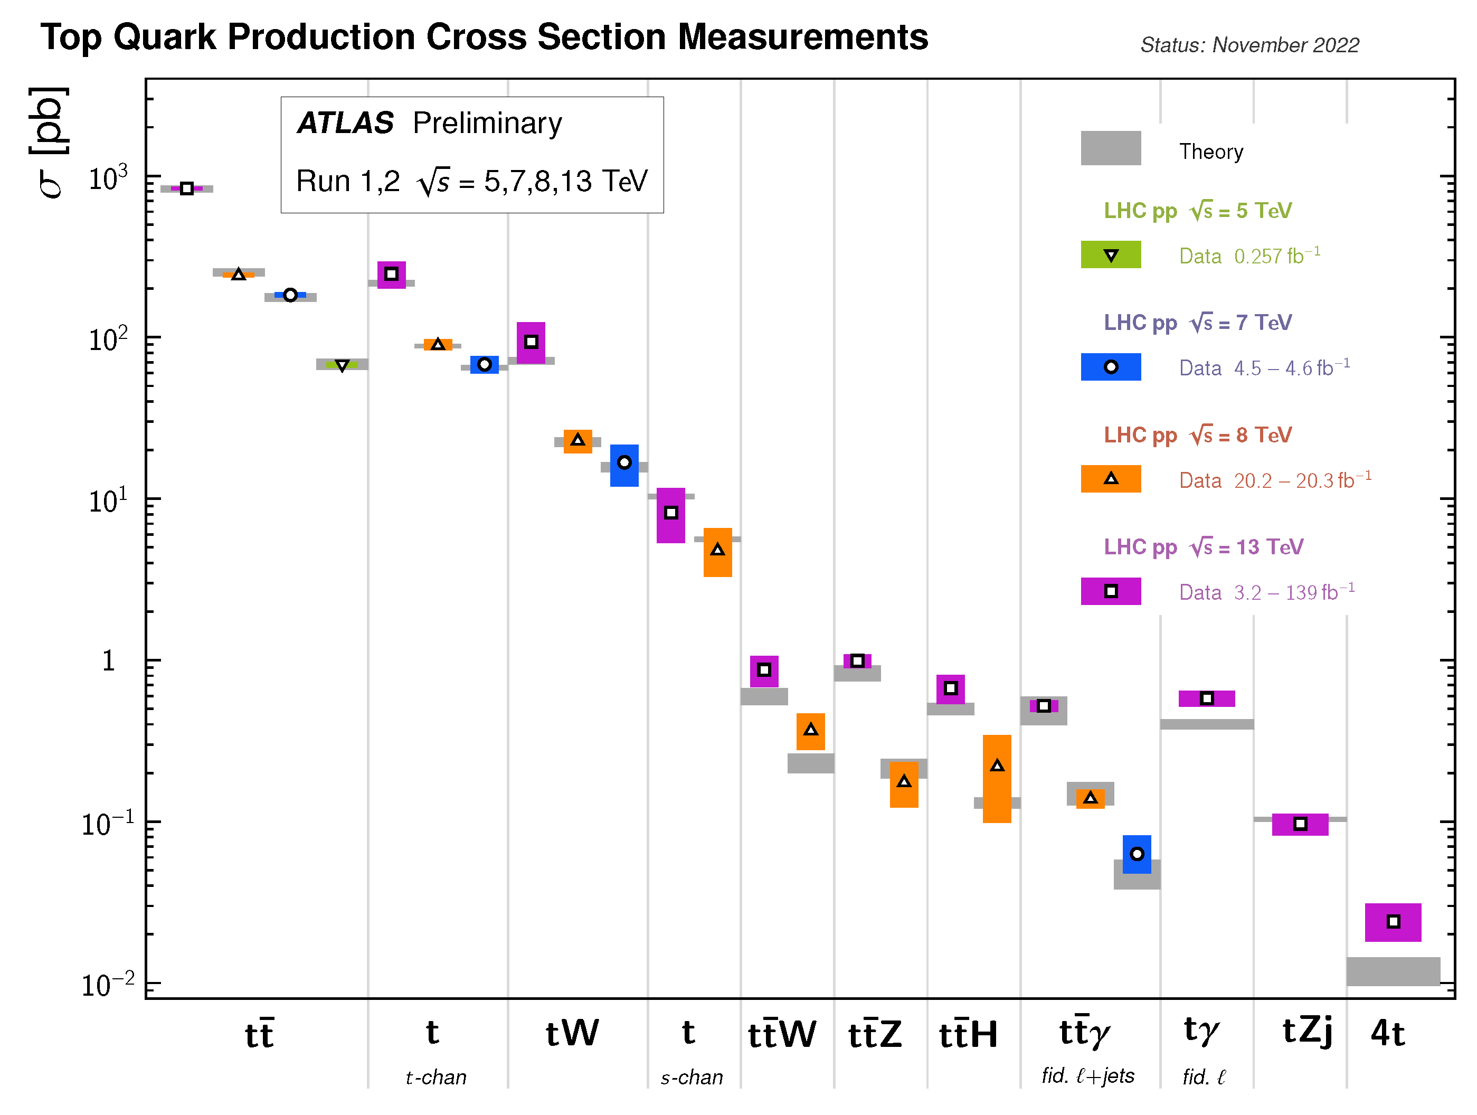Click the orange 8 TeV legend marker

[x=1111, y=478]
